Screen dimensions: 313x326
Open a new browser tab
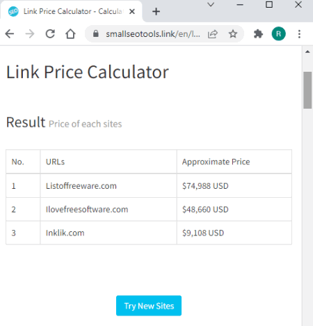coord(156,11)
